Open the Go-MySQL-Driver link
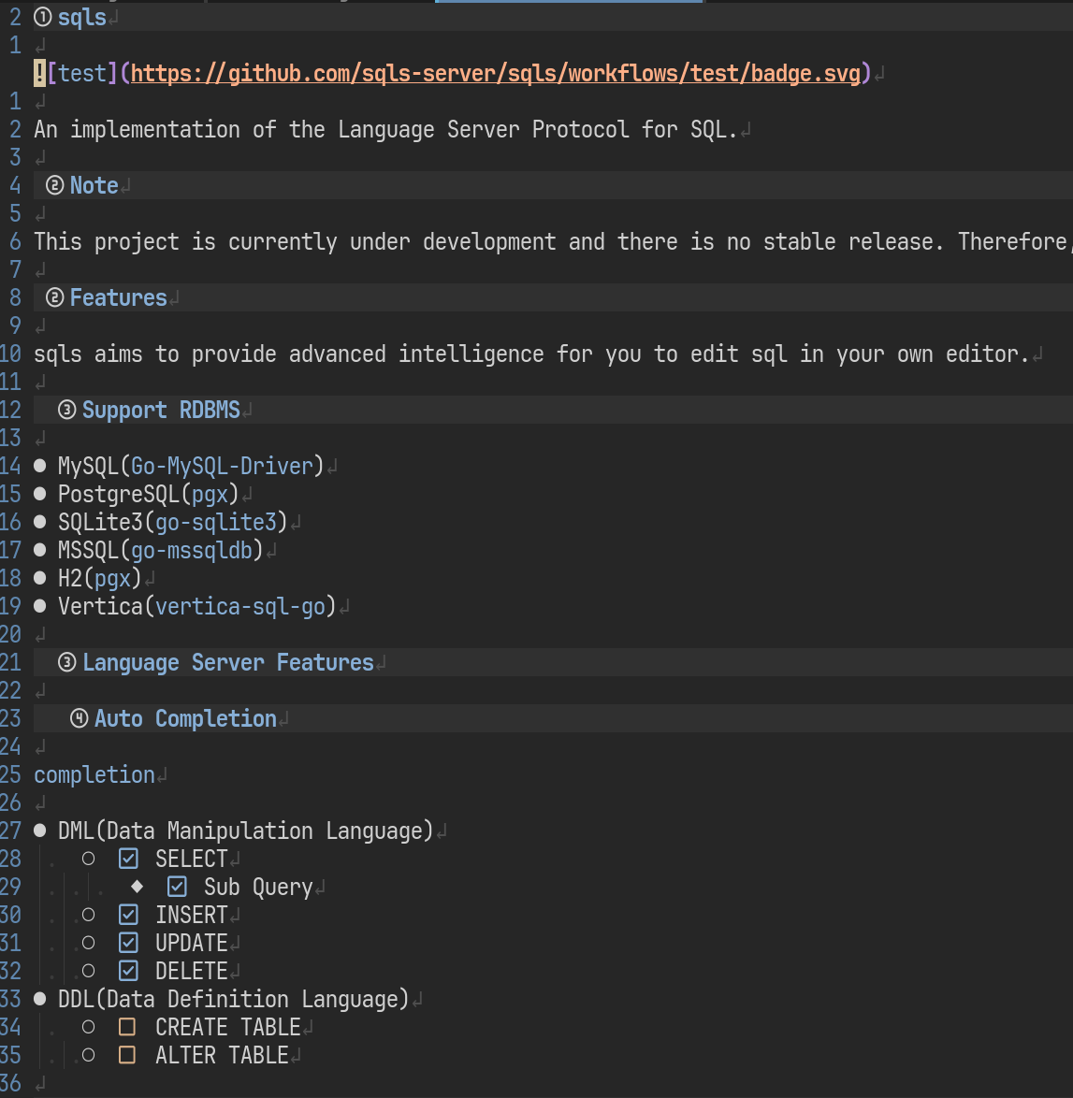 [222, 466]
